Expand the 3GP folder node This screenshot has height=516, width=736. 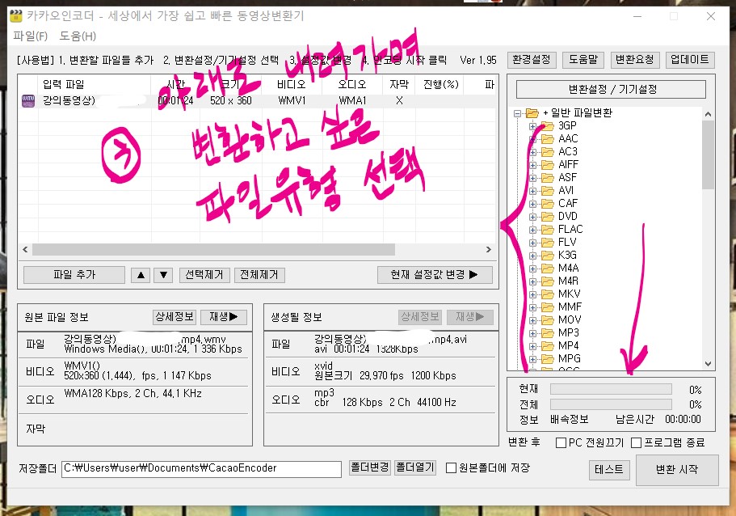tap(532, 126)
